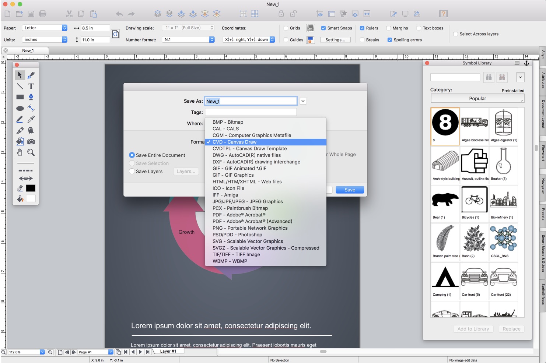546x363 pixels.
Task: Select the Line tool
Action: pyautogui.click(x=20, y=86)
